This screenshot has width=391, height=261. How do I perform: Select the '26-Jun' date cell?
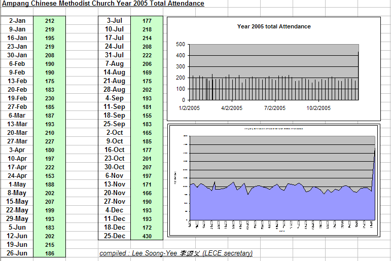pyautogui.click(x=17, y=253)
